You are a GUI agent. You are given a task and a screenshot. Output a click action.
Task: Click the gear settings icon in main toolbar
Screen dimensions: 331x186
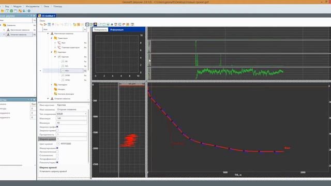point(29,11)
